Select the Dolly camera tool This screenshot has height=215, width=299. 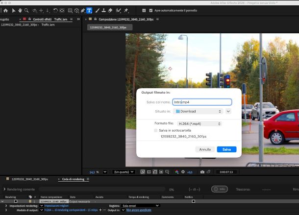48,10
